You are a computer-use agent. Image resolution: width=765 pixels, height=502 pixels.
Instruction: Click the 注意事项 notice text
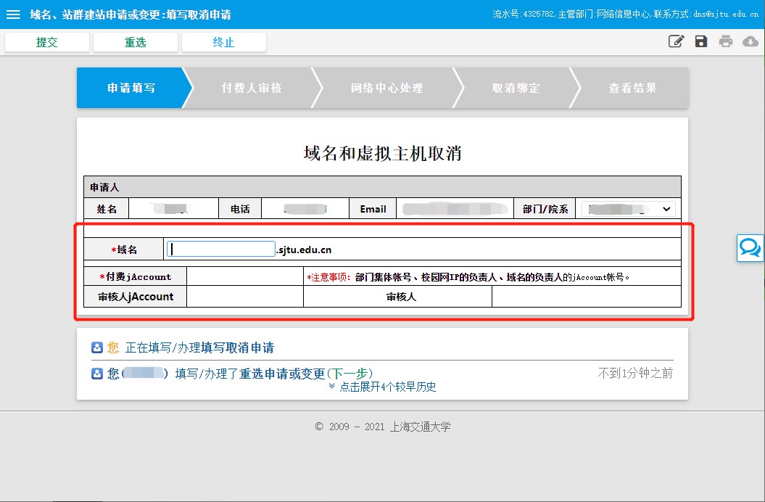click(x=468, y=277)
